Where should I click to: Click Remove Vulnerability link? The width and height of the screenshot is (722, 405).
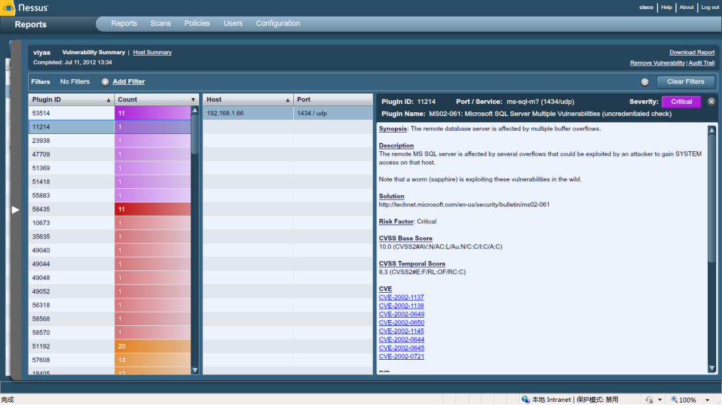(657, 63)
